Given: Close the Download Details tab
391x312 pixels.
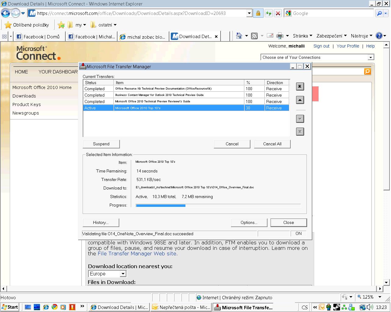Looking at the screenshot, I should click(216, 36).
